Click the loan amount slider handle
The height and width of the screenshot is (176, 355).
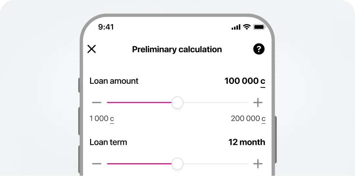pos(177,103)
